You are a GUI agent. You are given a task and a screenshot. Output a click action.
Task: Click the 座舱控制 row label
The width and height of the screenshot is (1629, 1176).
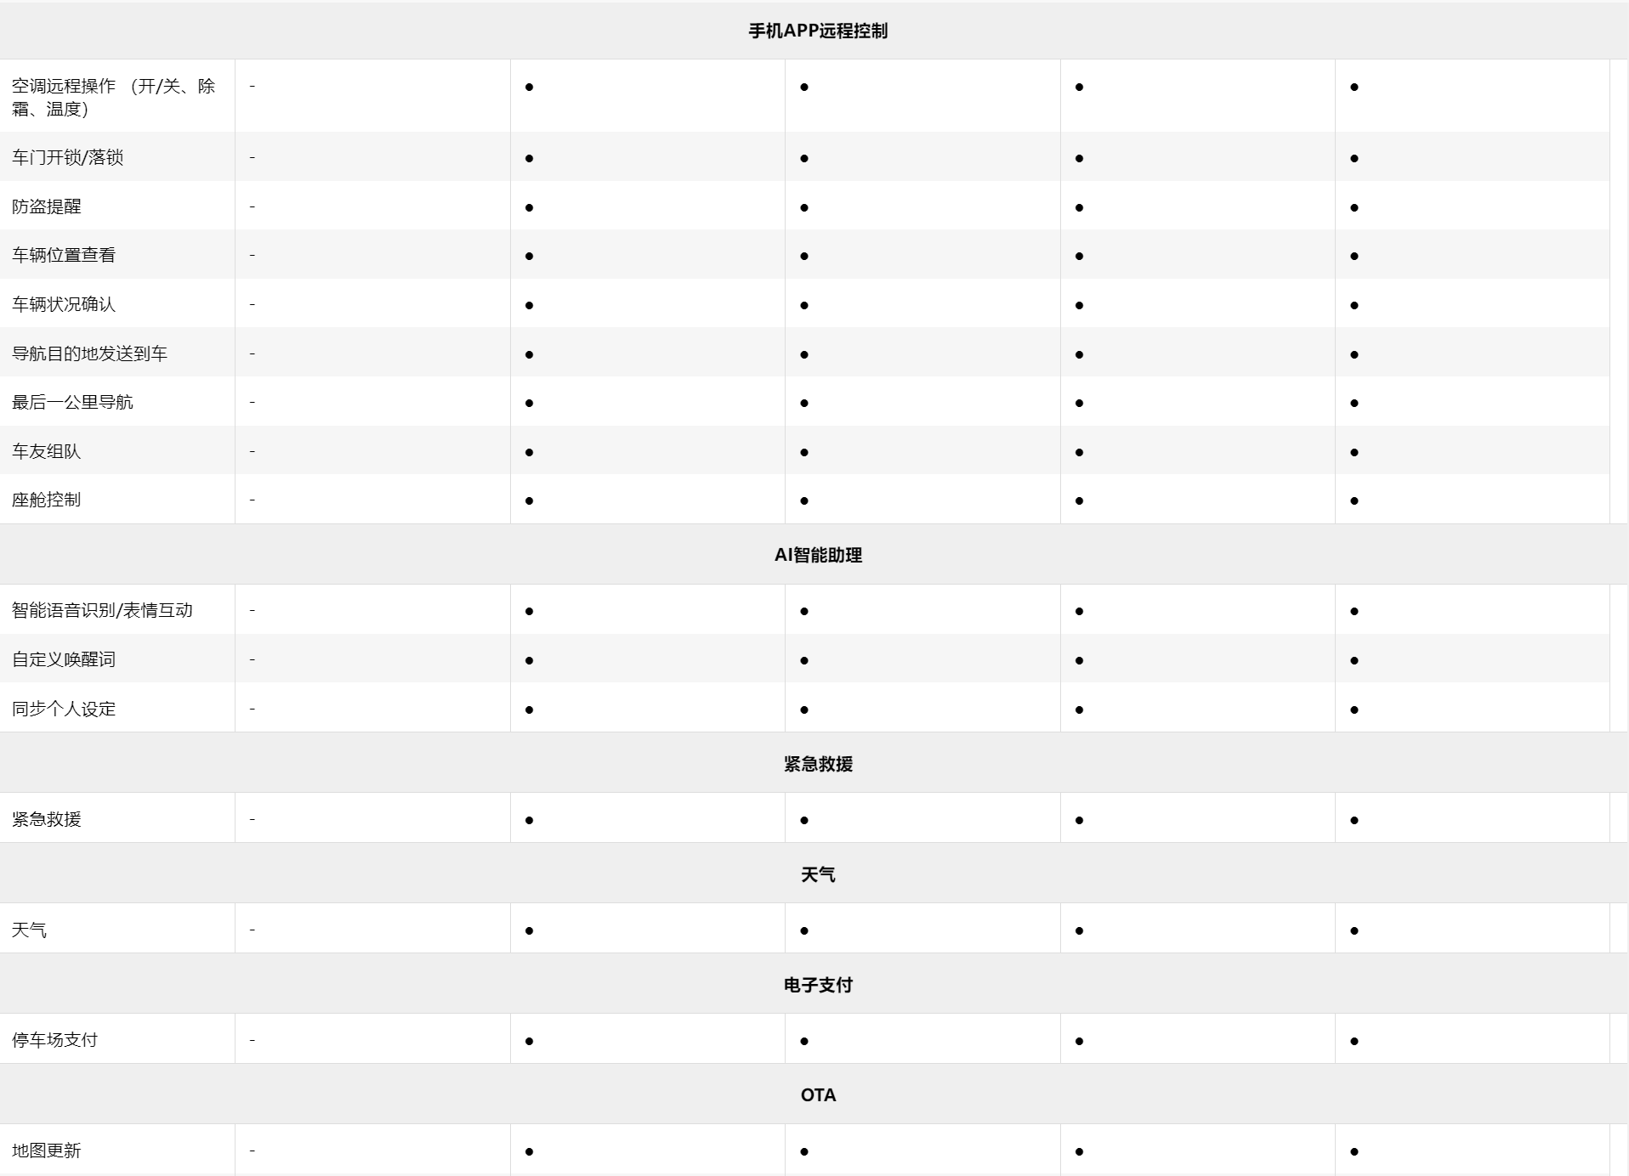pyautogui.click(x=47, y=500)
